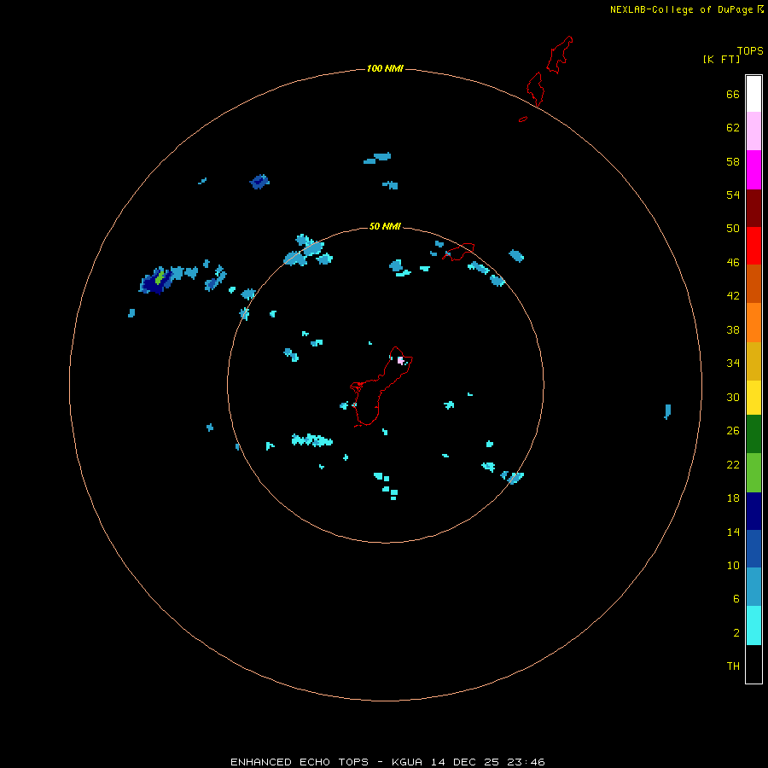Click the legend value 30
768x768 pixels.
(733, 397)
